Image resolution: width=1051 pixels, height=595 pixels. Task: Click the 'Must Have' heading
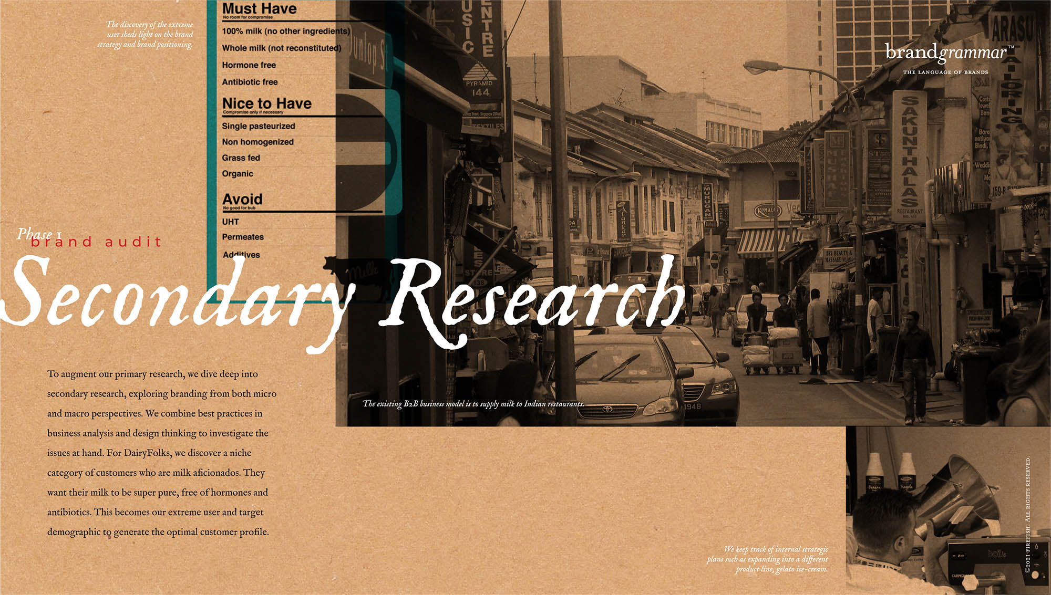tap(260, 8)
